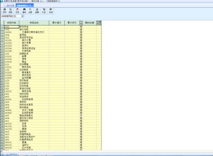Click the 信用证保证金 row name
213x156 pixels.
point(34,48)
